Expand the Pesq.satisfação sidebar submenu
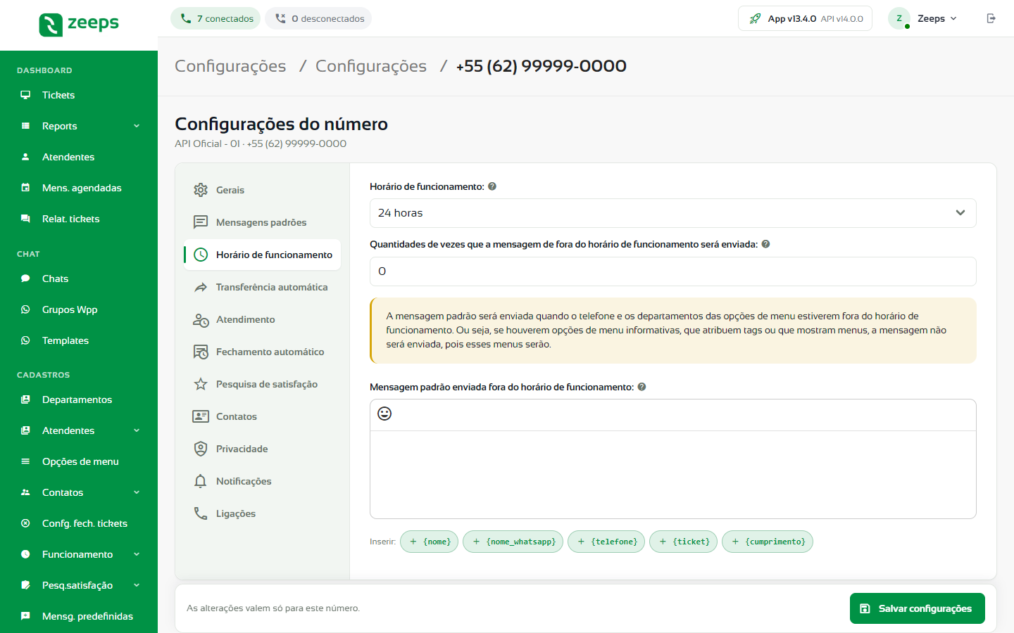The width and height of the screenshot is (1014, 633). tap(137, 585)
